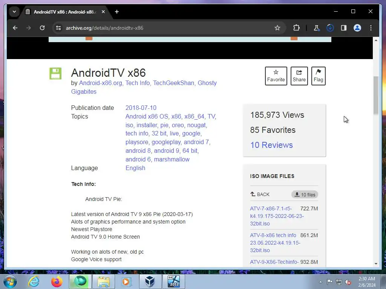Click the browser forward arrow
The height and width of the screenshot is (289, 386).
click(x=29, y=28)
